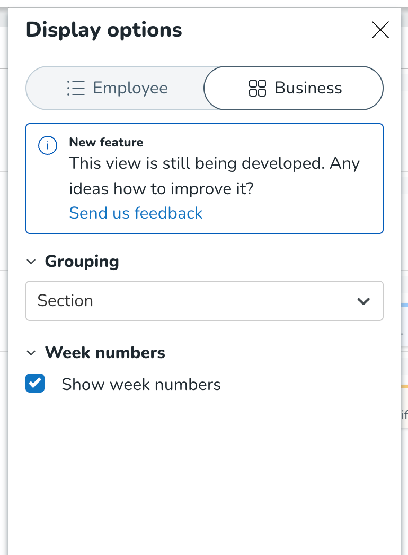Click the dropdown arrow in the Section field
This screenshot has height=555, width=408.
coord(363,301)
